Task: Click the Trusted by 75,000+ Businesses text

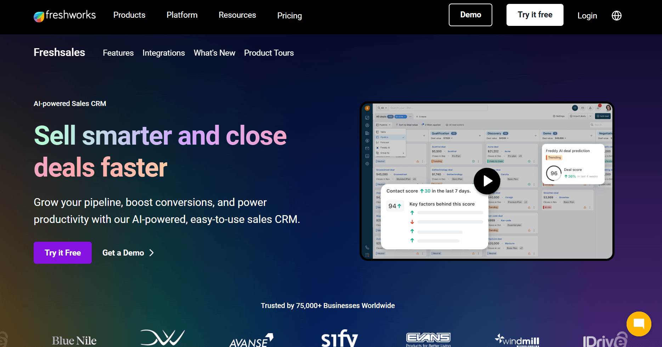Action: [x=328, y=306]
